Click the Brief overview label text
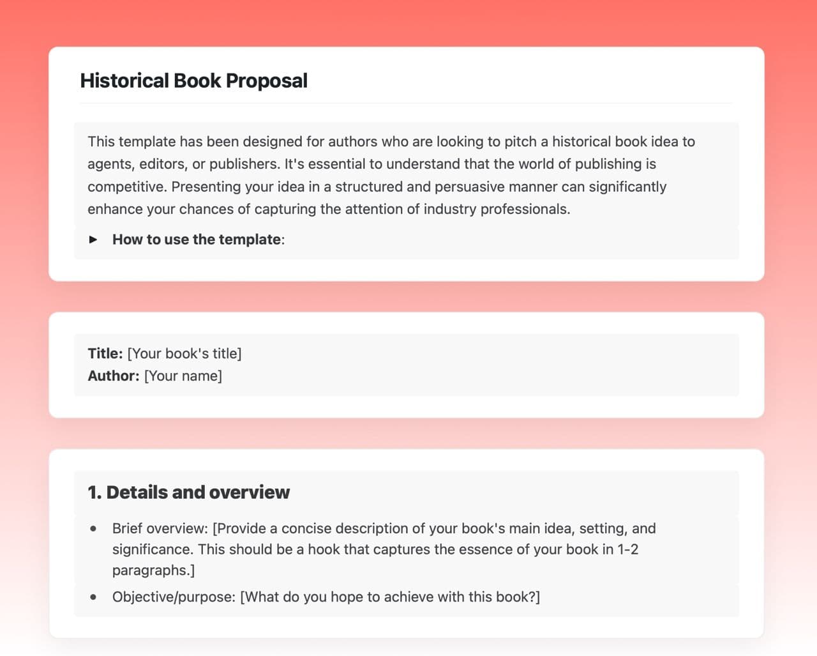The height and width of the screenshot is (656, 817). tap(160, 529)
